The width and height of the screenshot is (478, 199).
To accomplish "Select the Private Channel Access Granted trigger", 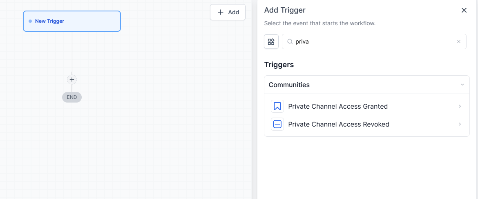I will pos(338,107).
